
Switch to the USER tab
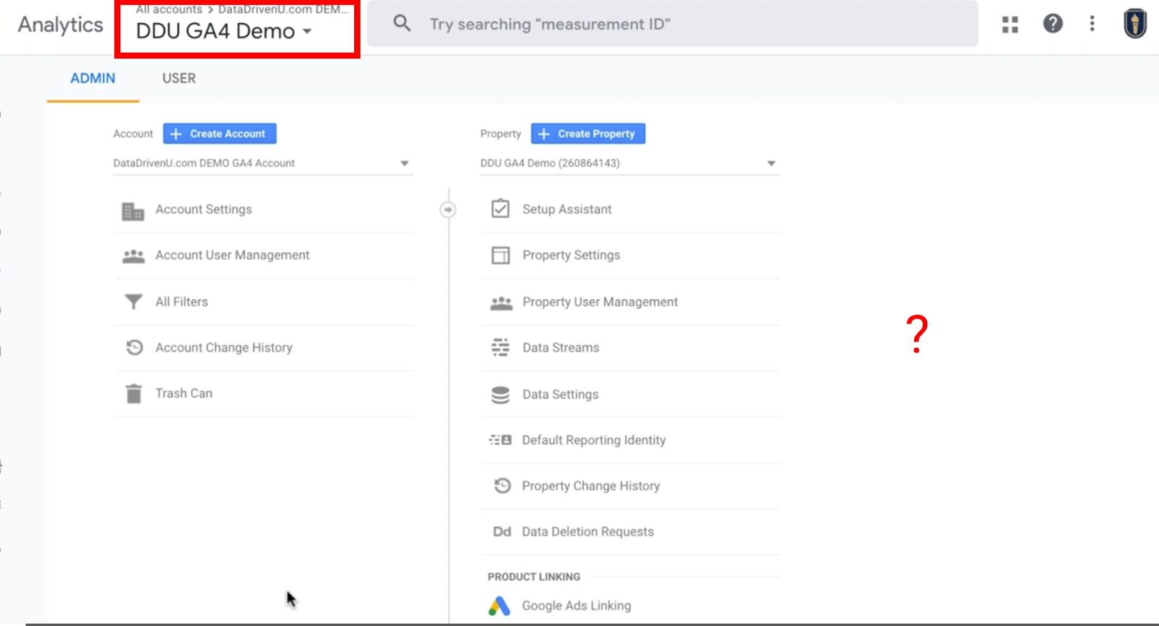pyautogui.click(x=179, y=78)
